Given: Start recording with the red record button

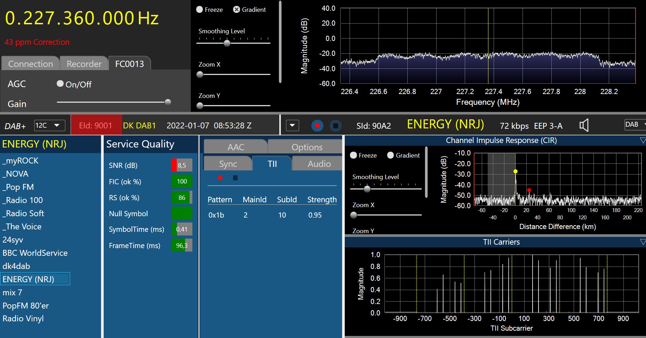Looking at the screenshot, I should click(x=317, y=125).
